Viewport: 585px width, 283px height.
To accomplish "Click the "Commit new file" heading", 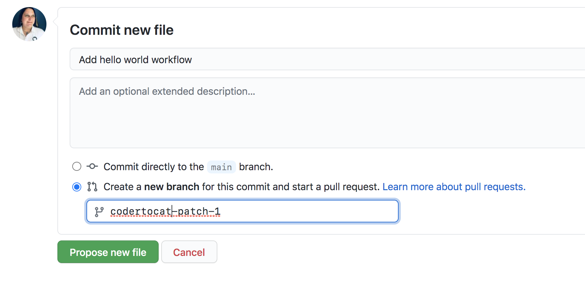I will pyautogui.click(x=122, y=30).
